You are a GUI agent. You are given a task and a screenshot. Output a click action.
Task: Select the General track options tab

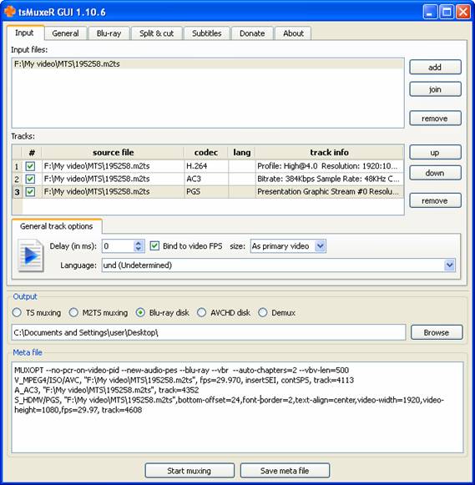point(57,226)
